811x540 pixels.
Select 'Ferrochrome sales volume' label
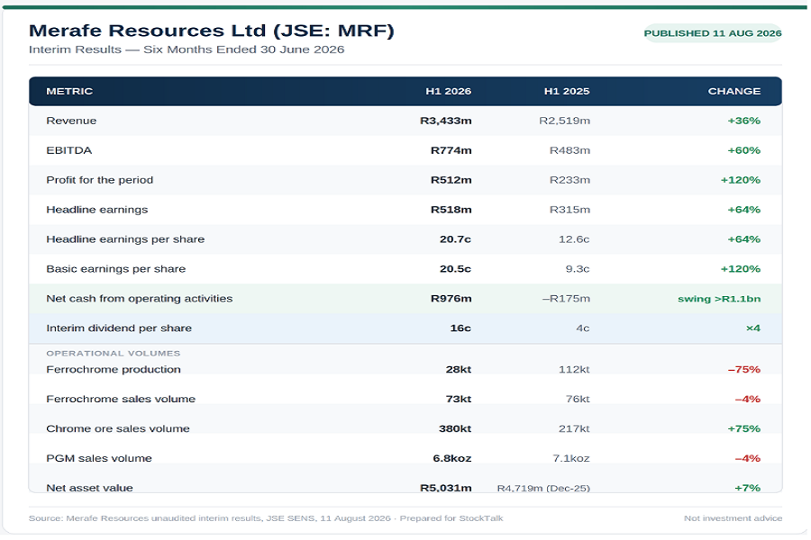point(121,399)
